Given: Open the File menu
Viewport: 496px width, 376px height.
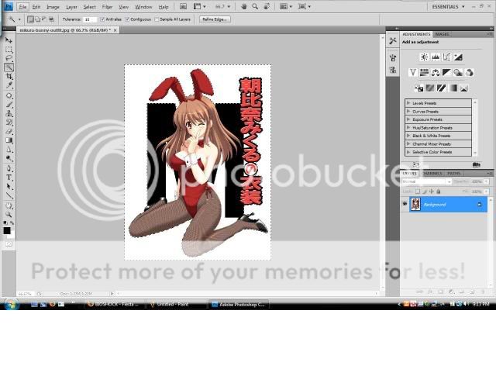Looking at the screenshot, I should 22,7.
